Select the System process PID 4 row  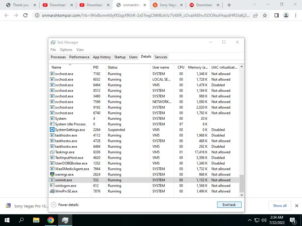[x=144, y=118]
